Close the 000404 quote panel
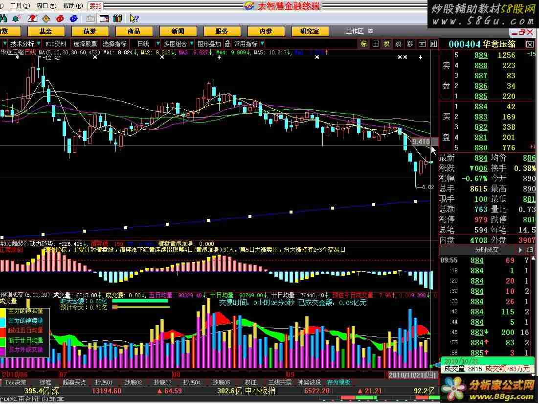 530,45
